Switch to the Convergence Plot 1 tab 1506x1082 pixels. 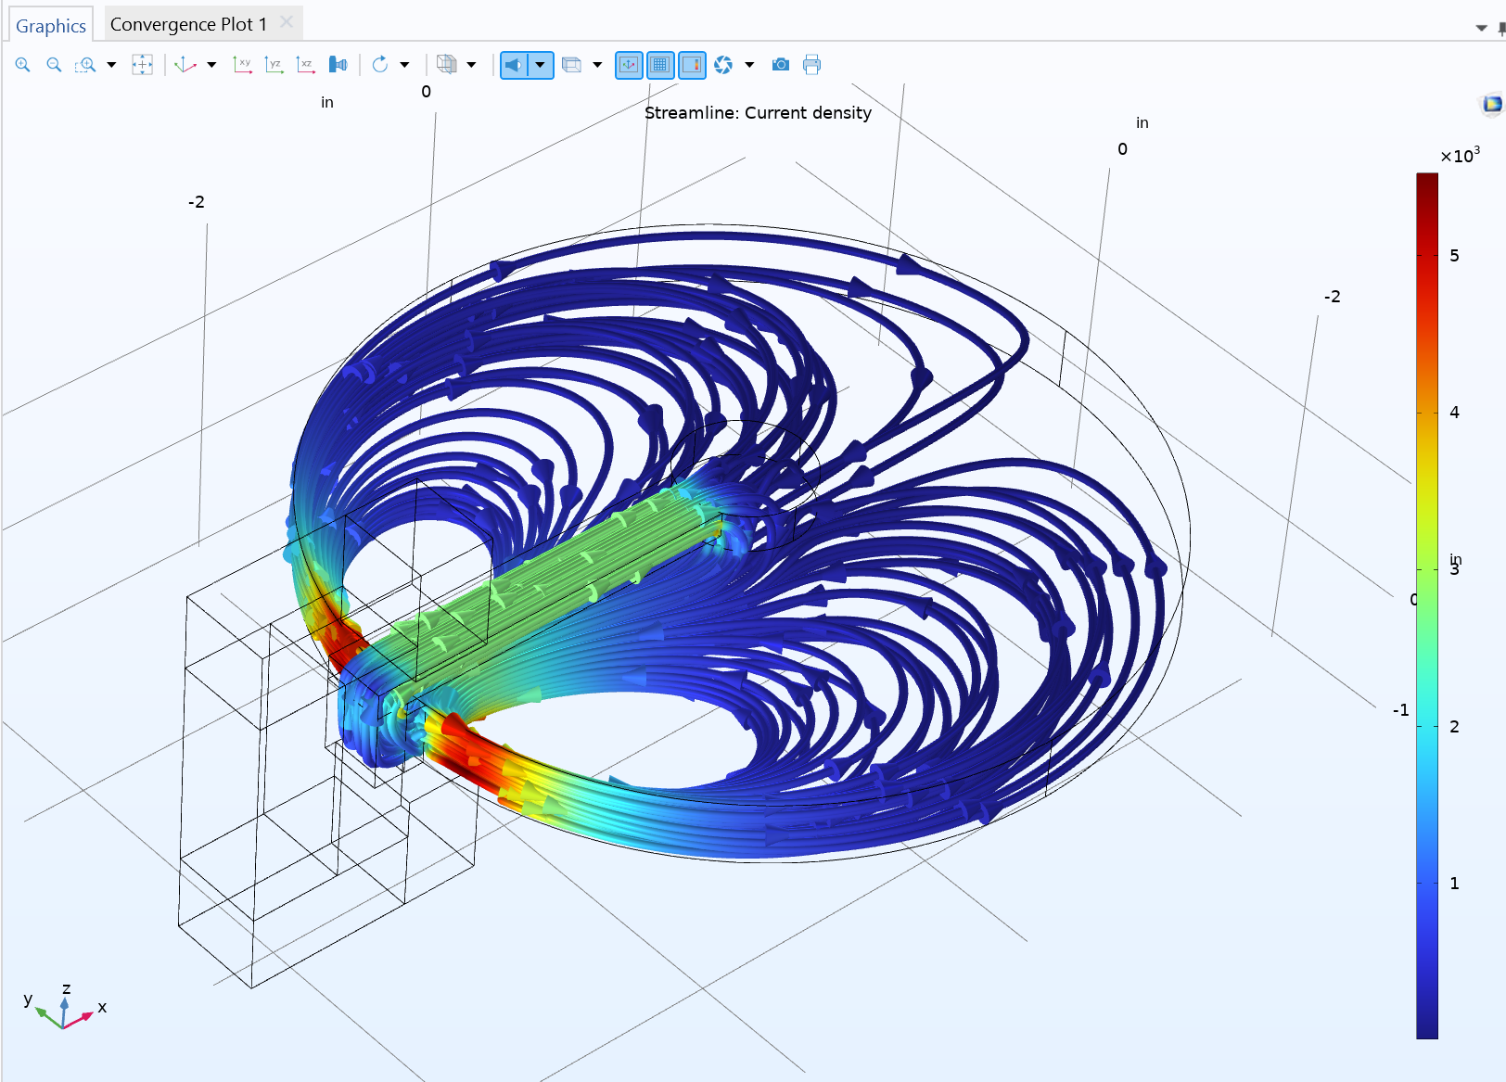(188, 25)
